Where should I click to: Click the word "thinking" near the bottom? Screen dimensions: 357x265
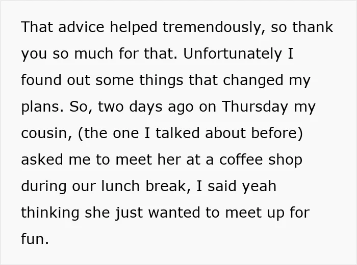pyautogui.click(x=50, y=213)
